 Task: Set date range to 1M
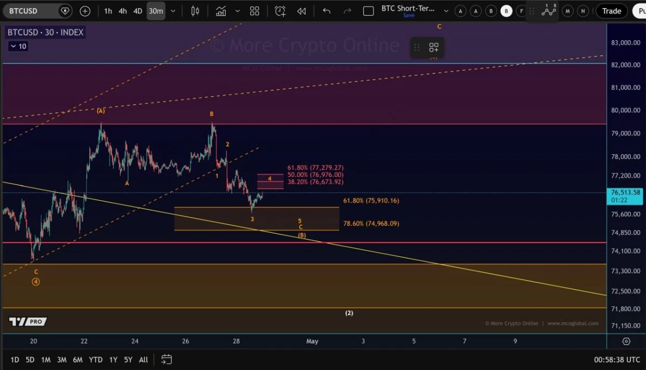click(x=46, y=359)
